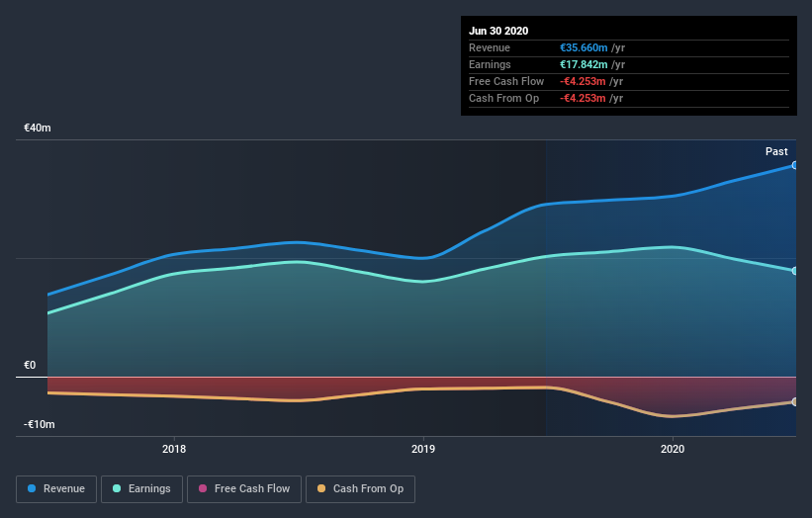Click the Cash From Op -€4.253m value

[x=583, y=98]
